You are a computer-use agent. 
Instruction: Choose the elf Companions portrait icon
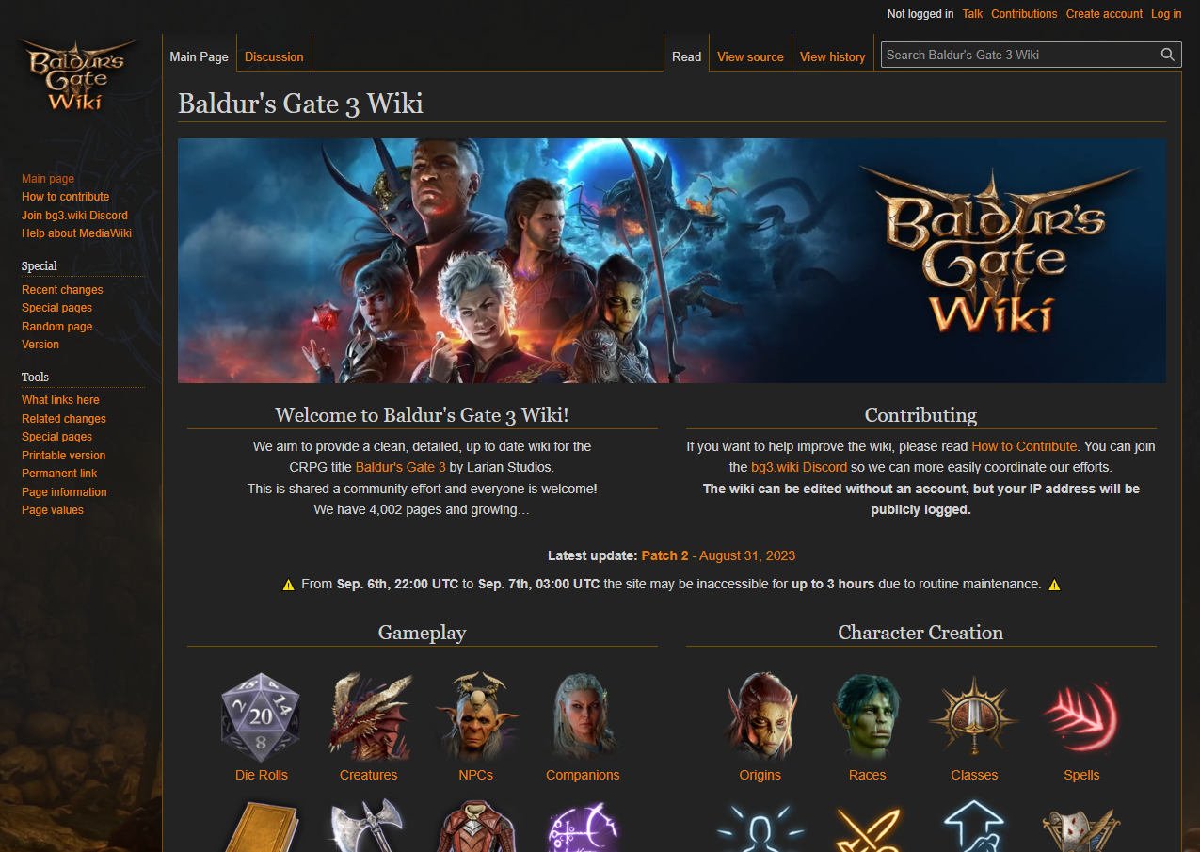tap(583, 717)
